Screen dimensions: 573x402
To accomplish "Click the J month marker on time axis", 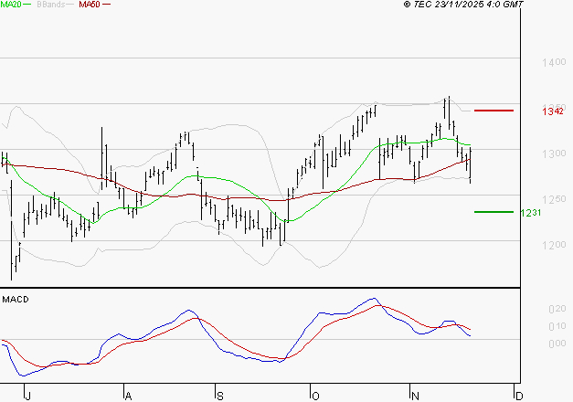I will point(27,397).
